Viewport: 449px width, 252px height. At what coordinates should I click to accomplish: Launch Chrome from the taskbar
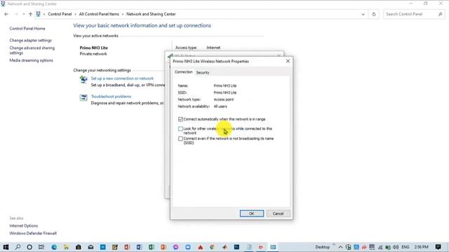(x=212, y=247)
